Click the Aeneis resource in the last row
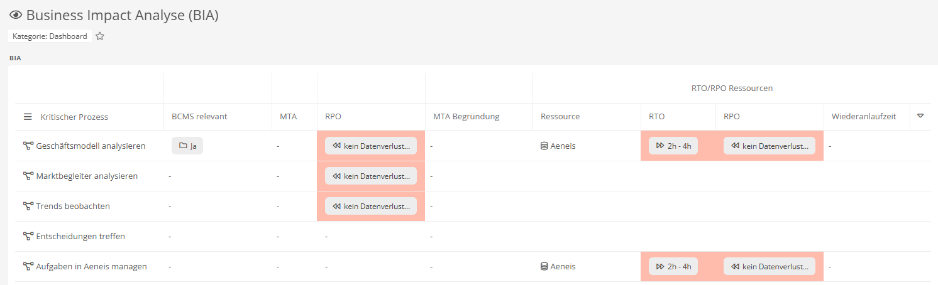 coord(558,266)
